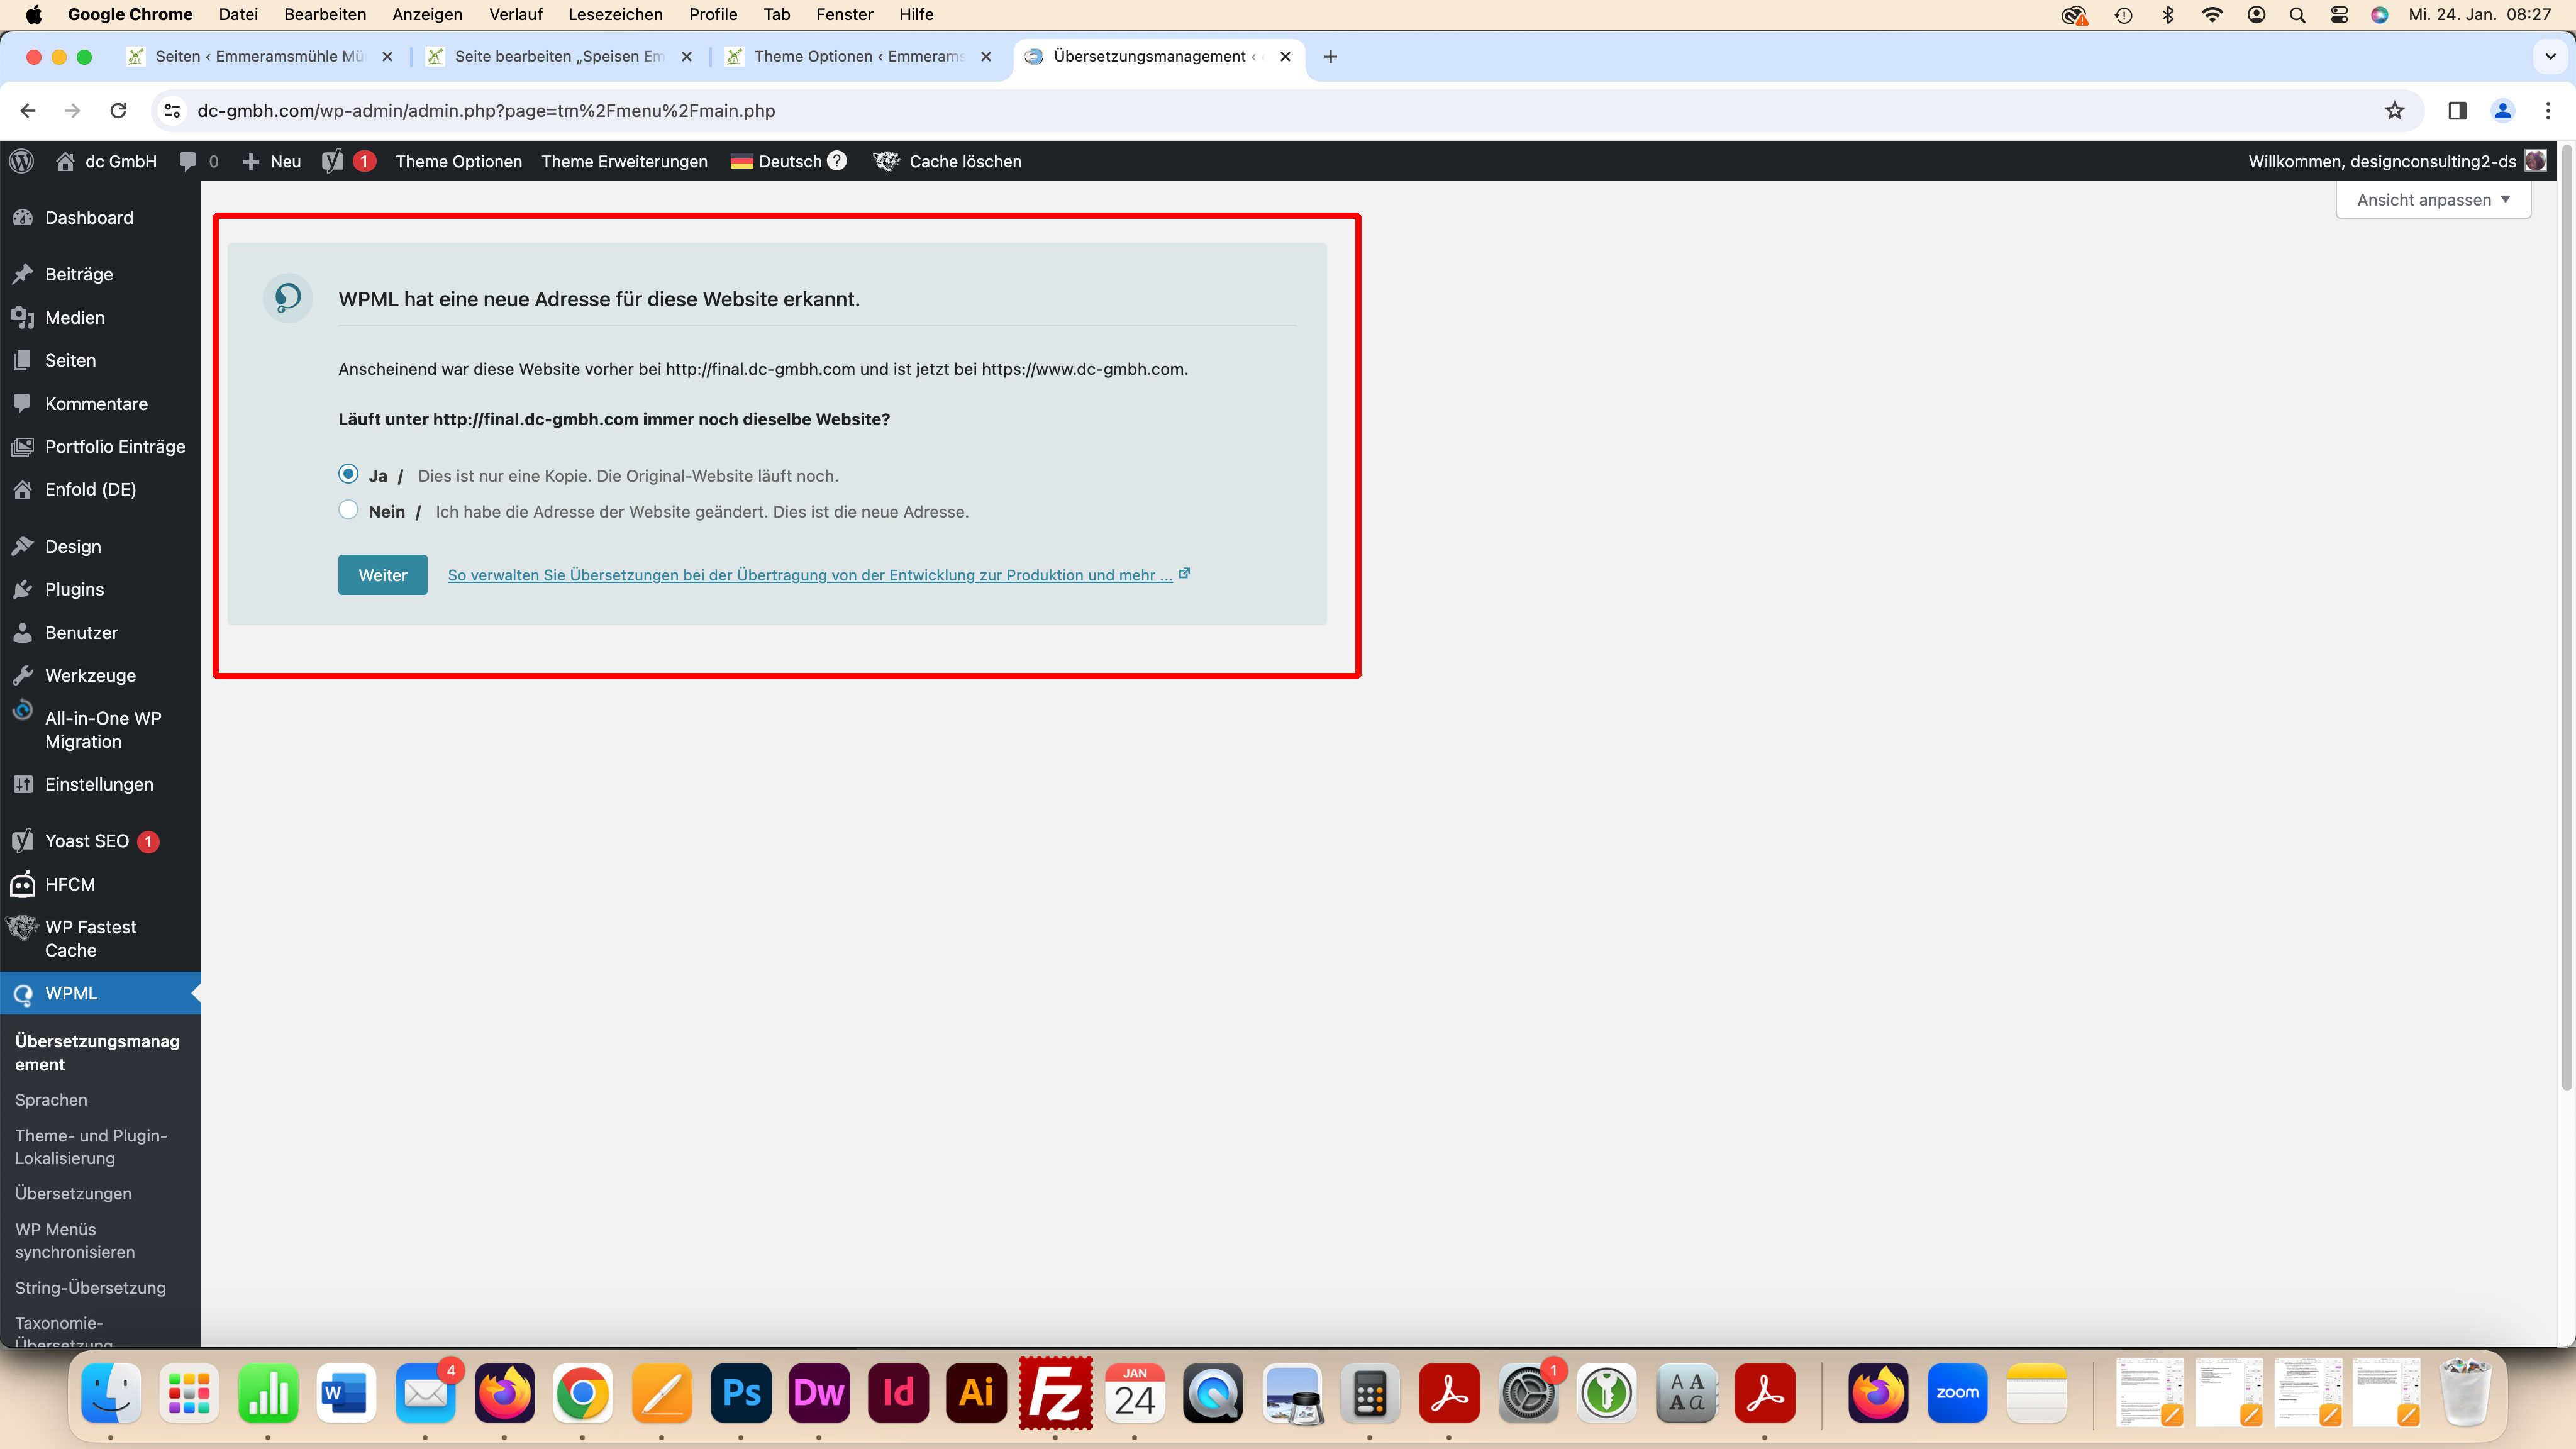Switch to Seiten ‹ Emmeramsmühle tab
The image size is (2576, 1449).
[x=260, y=56]
